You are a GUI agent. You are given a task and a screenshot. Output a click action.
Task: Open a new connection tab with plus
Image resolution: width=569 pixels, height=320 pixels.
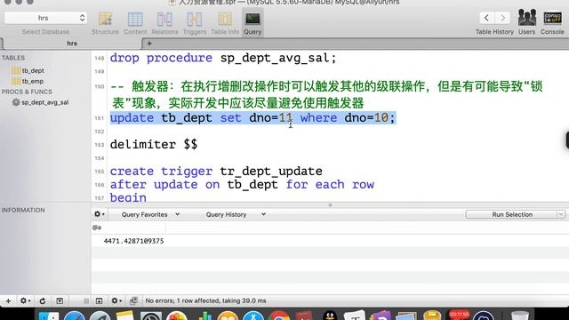149,44
